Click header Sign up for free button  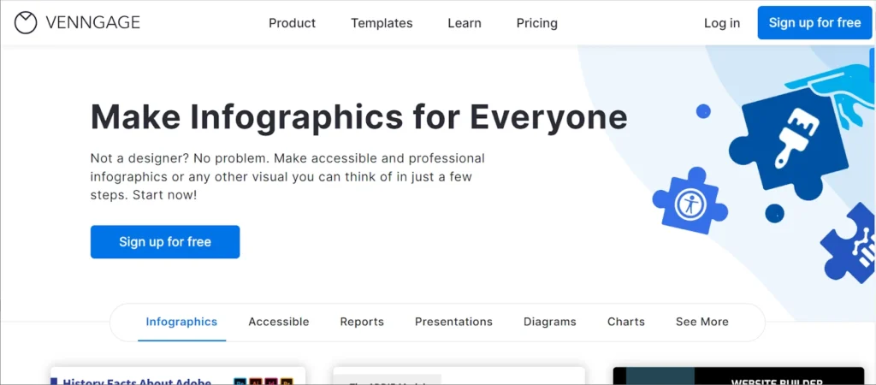814,23
